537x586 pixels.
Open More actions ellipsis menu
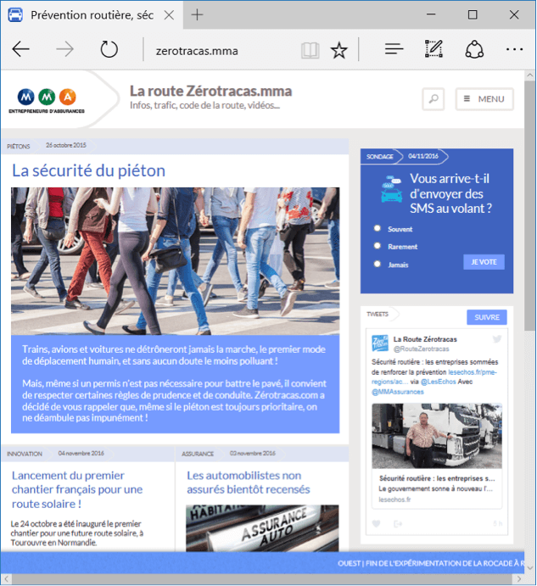pos(514,49)
